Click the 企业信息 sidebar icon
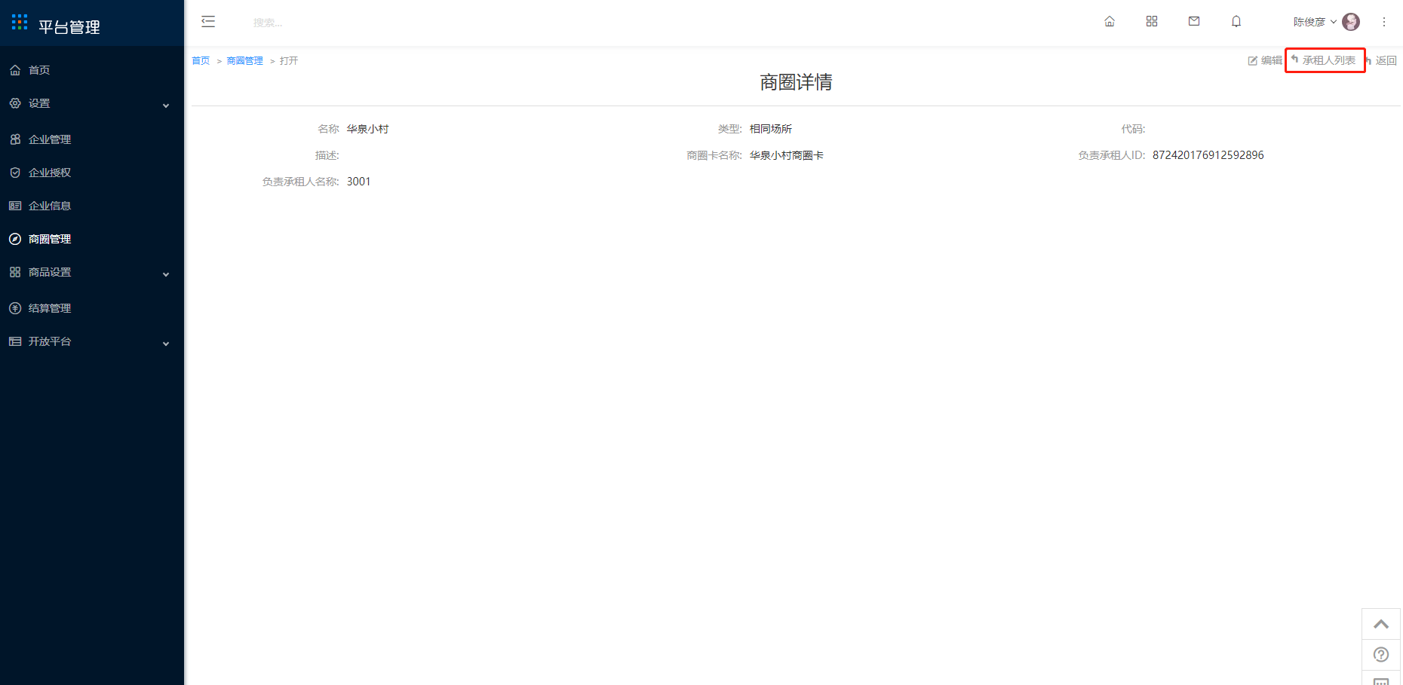 pos(15,206)
